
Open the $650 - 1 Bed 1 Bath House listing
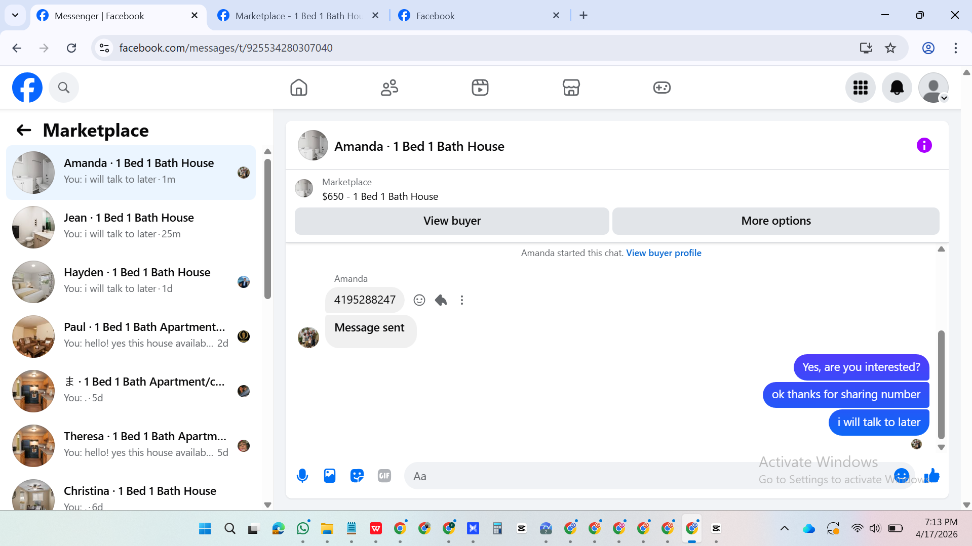tap(380, 196)
